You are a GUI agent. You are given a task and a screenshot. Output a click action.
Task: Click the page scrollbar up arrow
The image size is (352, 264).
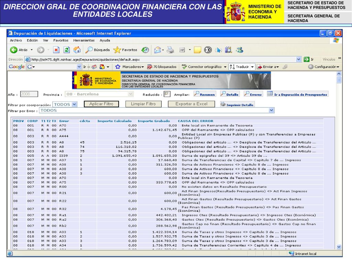coord(339,74)
